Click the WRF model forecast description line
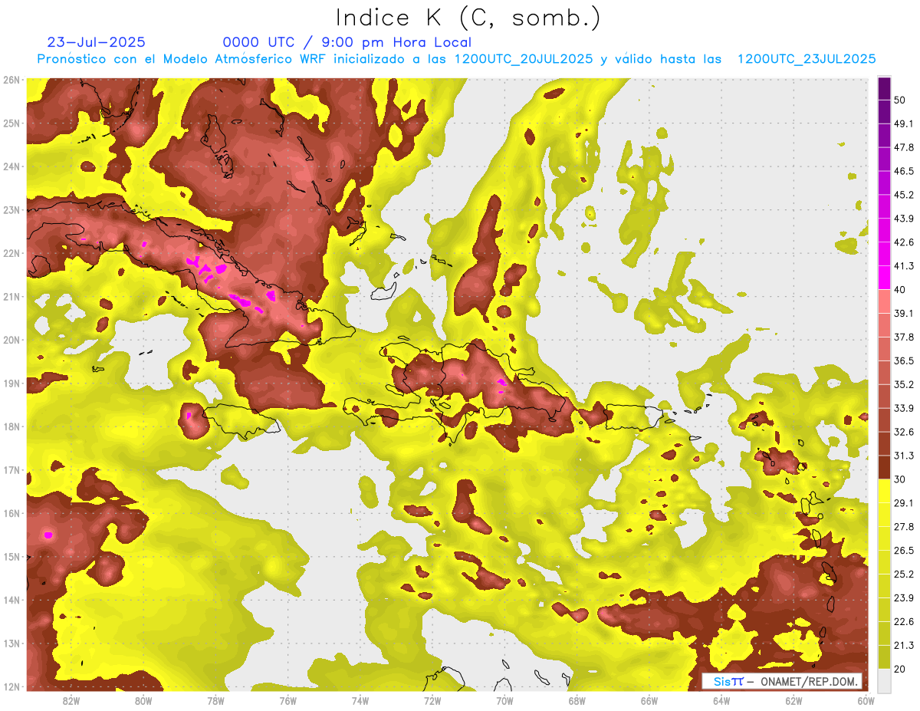This screenshot has width=920, height=711. 456,59
